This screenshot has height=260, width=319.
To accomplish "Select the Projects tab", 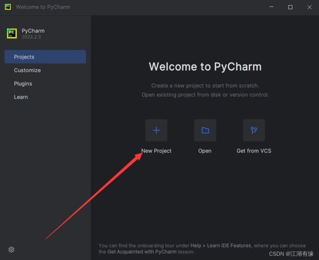I will coord(45,57).
